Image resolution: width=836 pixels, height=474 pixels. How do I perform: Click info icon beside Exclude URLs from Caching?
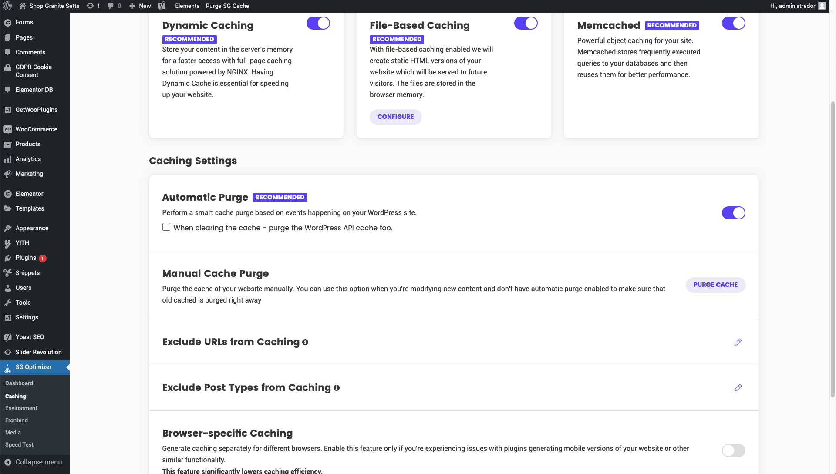[x=305, y=342]
